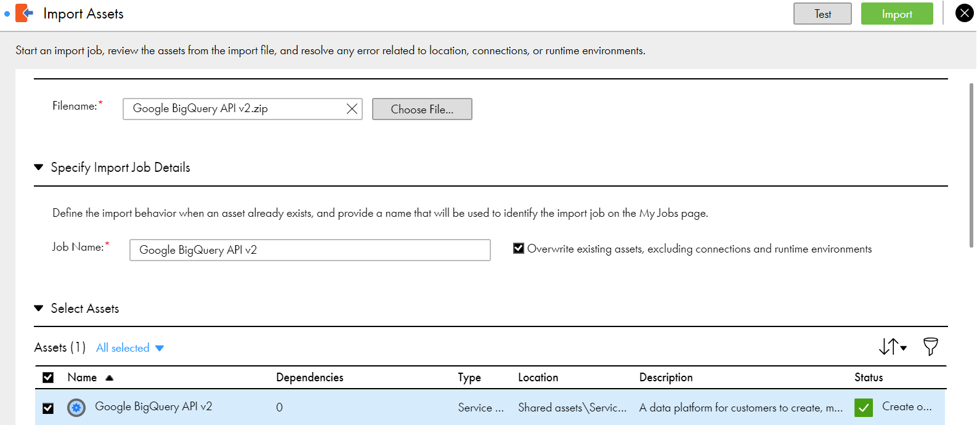Screen dimensions: 977x425
Task: Toggle Overwrite existing assets checkbox
Action: [x=519, y=248]
